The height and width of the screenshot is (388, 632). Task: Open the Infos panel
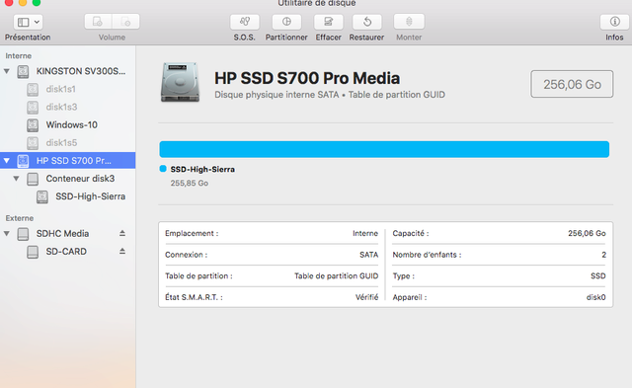click(614, 22)
